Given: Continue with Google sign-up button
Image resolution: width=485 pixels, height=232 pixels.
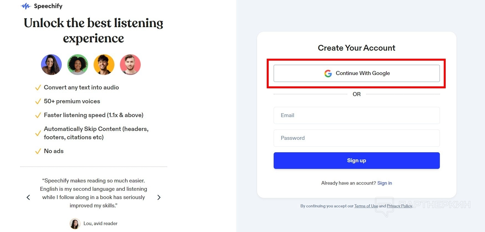Looking at the screenshot, I should point(356,73).
